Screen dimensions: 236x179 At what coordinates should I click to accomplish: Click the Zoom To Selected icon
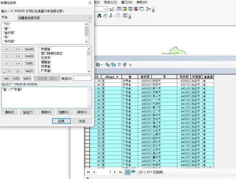124,65
